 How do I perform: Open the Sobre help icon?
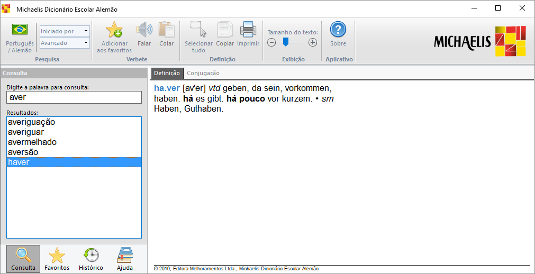click(338, 30)
